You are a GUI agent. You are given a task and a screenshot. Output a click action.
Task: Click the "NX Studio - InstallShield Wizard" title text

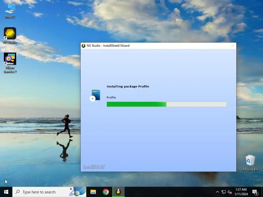[108, 46]
